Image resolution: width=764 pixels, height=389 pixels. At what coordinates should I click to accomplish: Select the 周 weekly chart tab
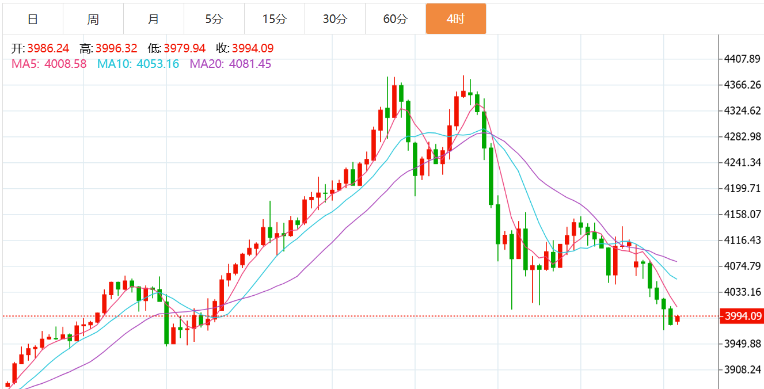[93, 19]
